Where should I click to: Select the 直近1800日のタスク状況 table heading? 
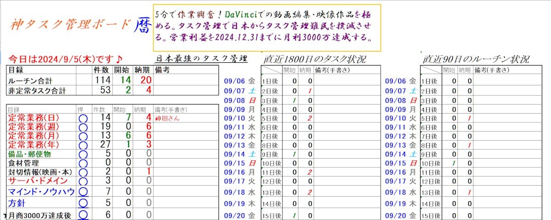click(x=315, y=60)
